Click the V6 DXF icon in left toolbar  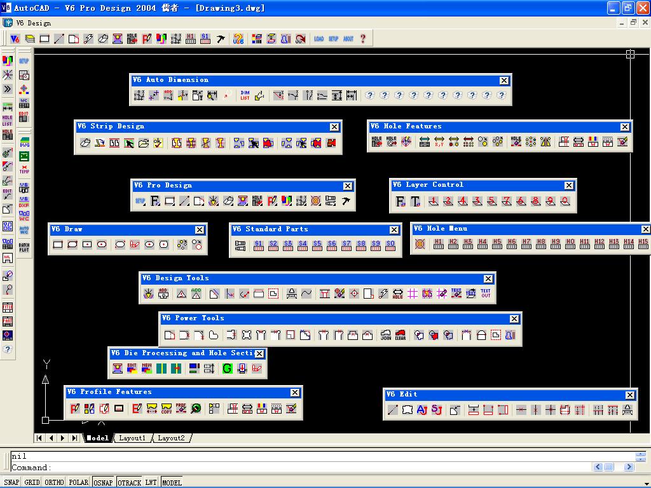[x=24, y=202]
